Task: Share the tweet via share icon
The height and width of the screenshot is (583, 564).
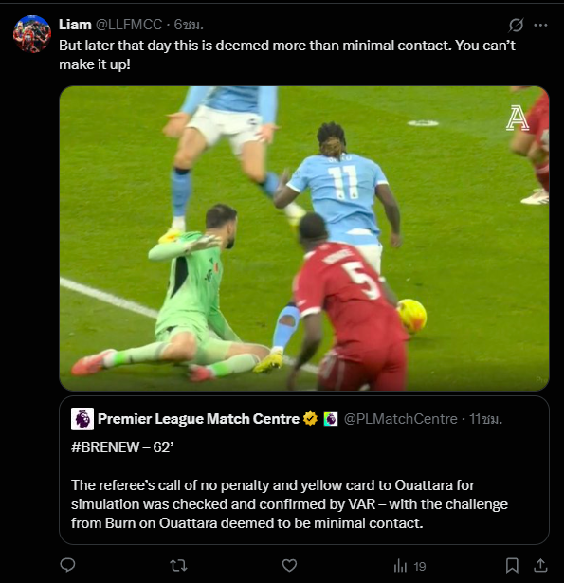Action: tap(540, 565)
